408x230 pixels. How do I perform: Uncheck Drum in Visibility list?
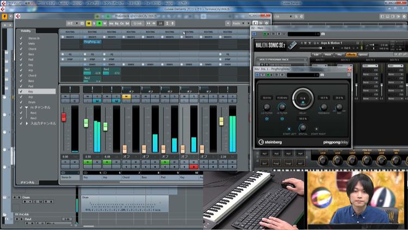(21, 102)
